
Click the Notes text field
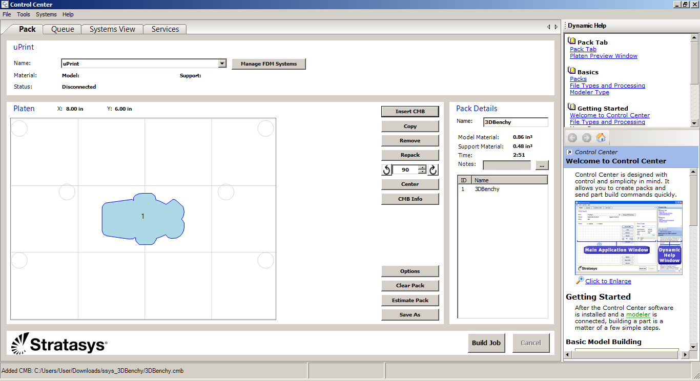tap(507, 165)
